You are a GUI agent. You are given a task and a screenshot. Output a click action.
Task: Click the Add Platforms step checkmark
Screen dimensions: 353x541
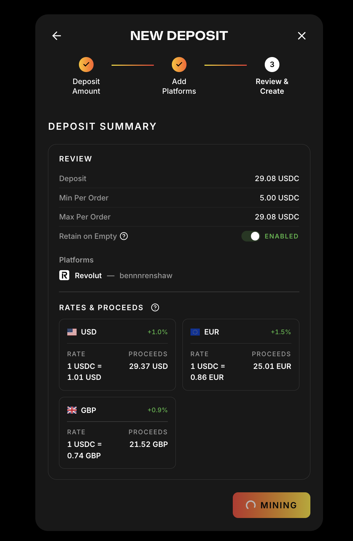click(179, 64)
